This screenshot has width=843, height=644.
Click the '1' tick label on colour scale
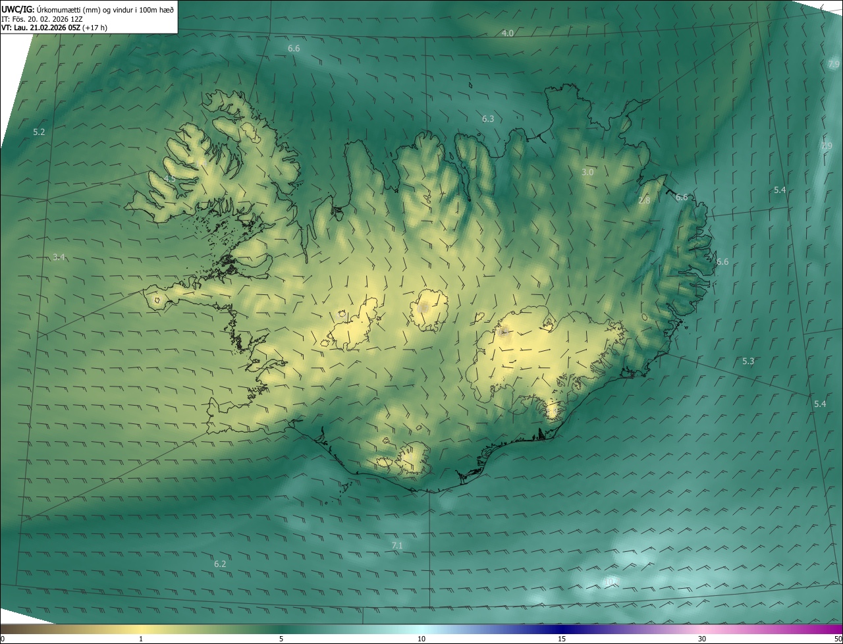pyautogui.click(x=141, y=639)
